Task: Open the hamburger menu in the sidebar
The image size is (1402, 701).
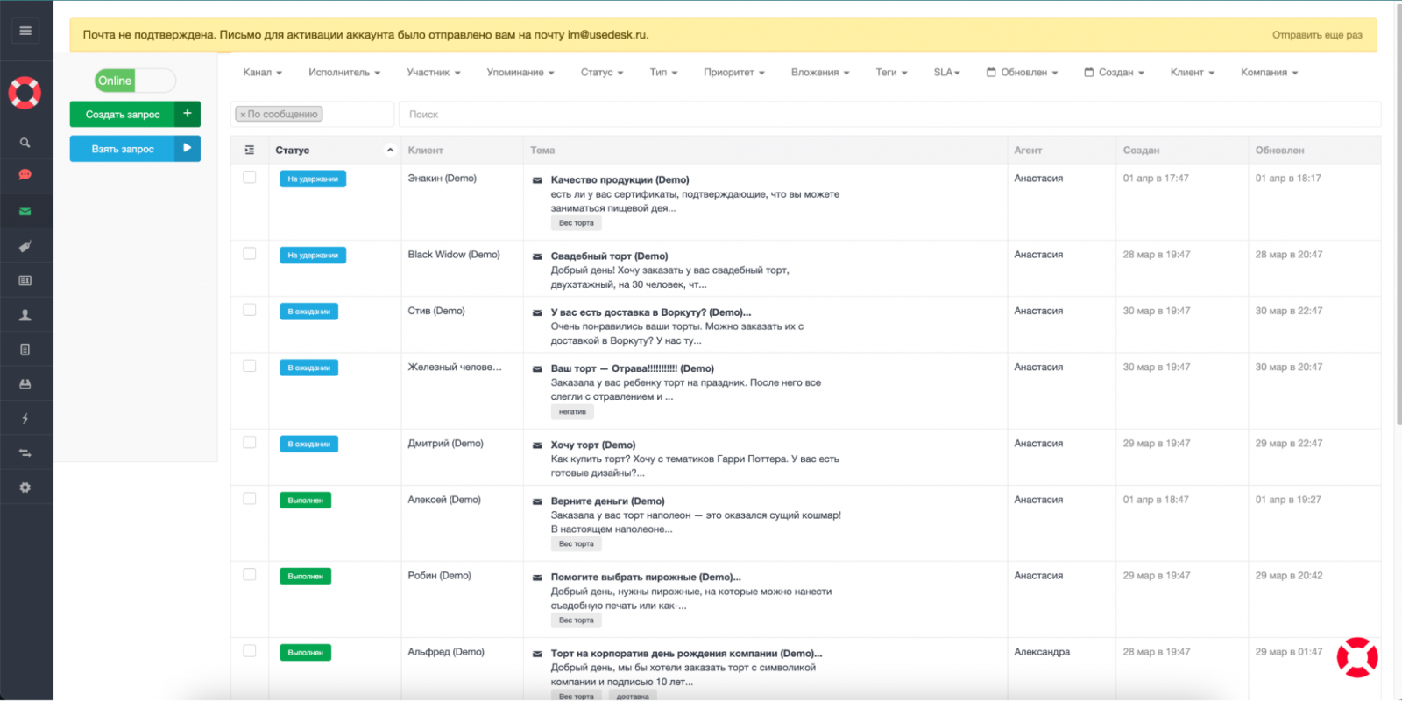Action: tap(25, 31)
